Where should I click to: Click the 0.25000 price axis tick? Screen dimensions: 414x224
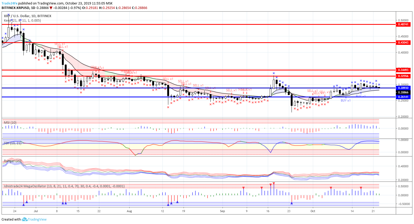(x=403, y=101)
